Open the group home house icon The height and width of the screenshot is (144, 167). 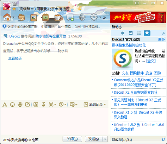pos(7,17)
